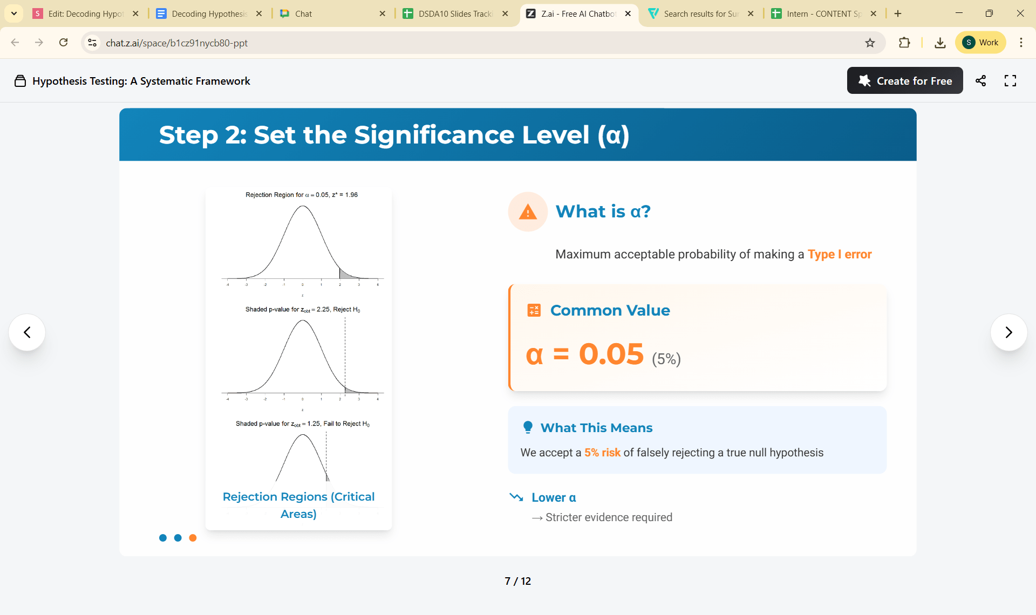
Task: Select the second blue carousel dot
Action: click(x=178, y=538)
